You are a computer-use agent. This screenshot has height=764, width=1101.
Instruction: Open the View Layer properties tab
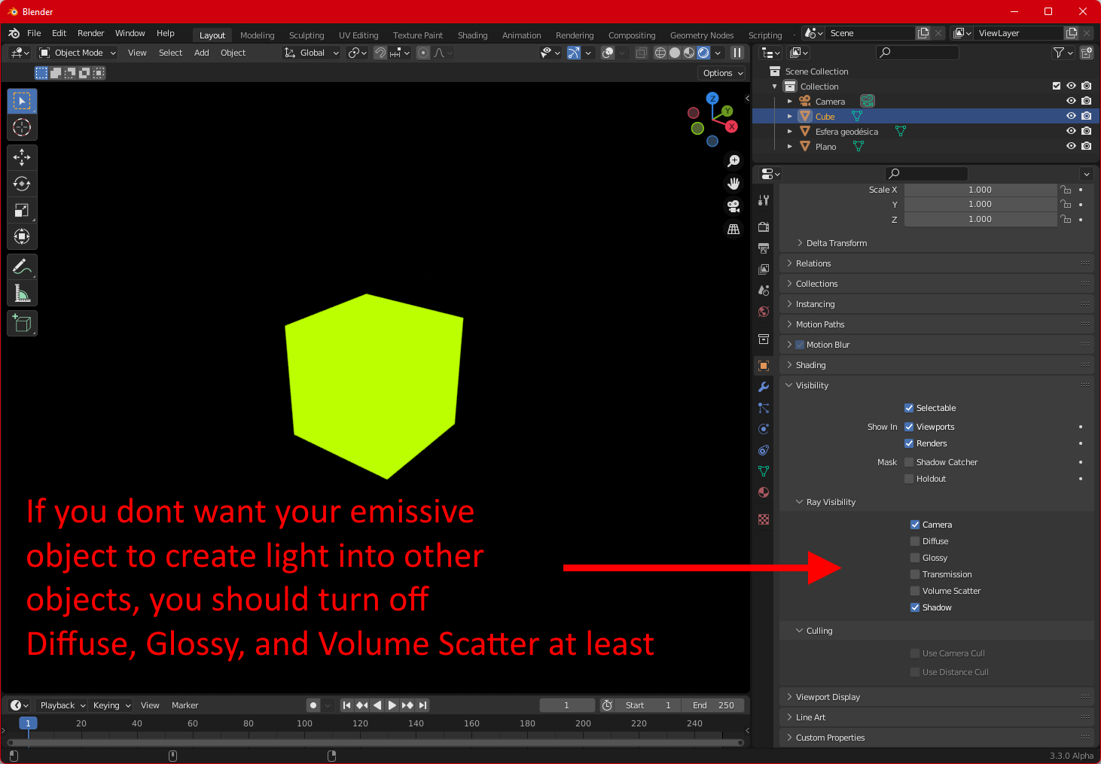(x=764, y=269)
